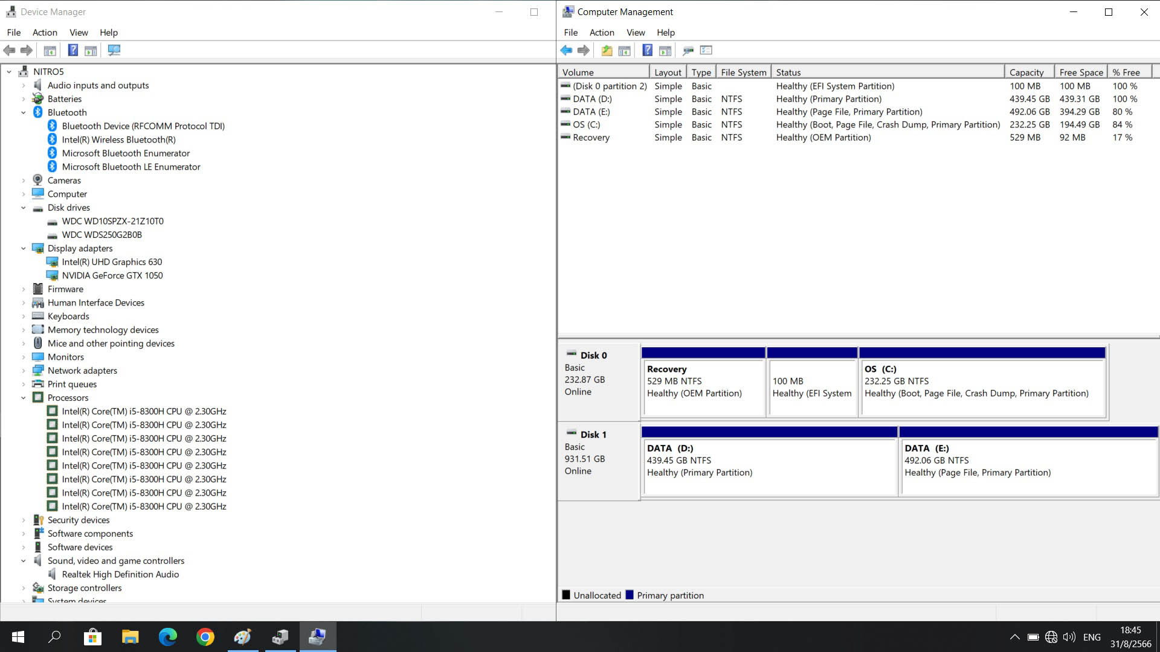The height and width of the screenshot is (652, 1160).
Task: Select WDC WDS250G2B0B disk drive
Action: [102, 235]
